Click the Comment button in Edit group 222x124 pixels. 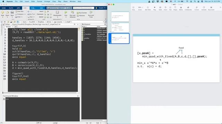[40, 14]
